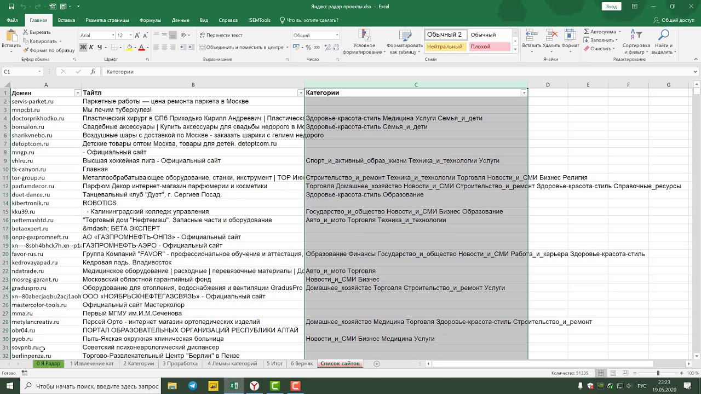Screen dimensions: 701x394
Task: Toggle top vertical alignment
Action: (x=156, y=36)
